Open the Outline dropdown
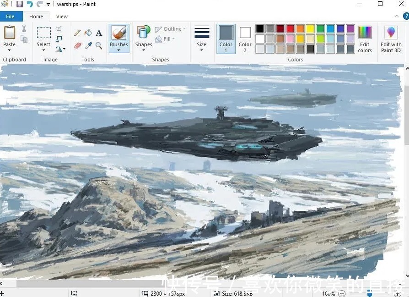This screenshot has width=409, height=297. [x=170, y=28]
